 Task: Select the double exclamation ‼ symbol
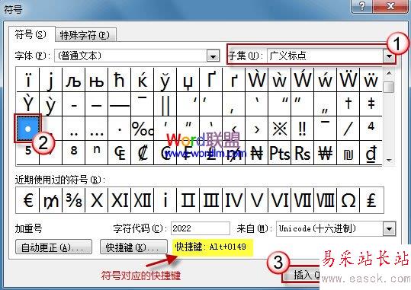tap(302, 129)
